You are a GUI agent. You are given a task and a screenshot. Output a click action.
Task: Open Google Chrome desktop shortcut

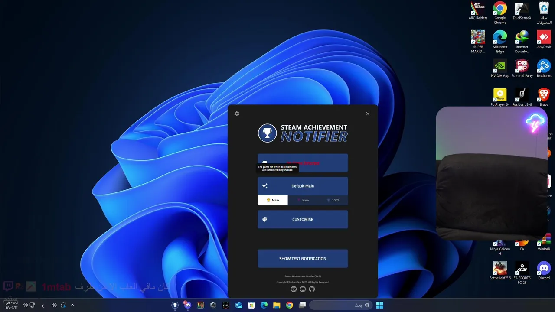point(500,13)
